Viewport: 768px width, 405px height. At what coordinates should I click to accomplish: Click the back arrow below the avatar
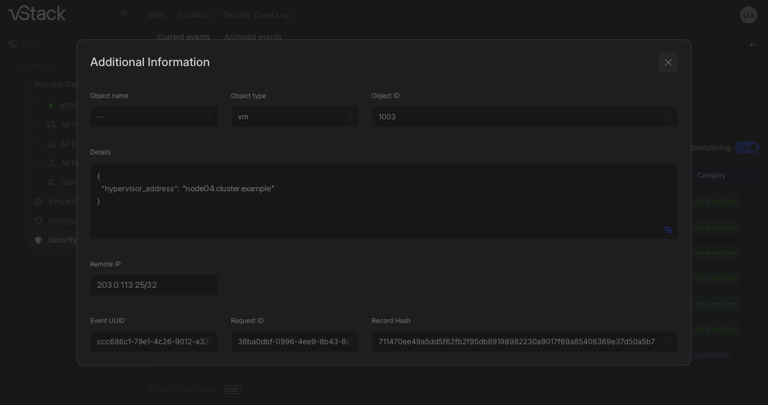[753, 45]
